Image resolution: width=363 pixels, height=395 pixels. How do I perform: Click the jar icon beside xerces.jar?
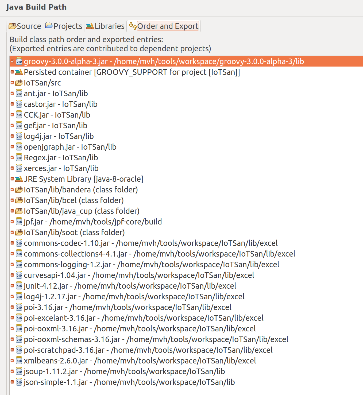pyautogui.click(x=19, y=168)
